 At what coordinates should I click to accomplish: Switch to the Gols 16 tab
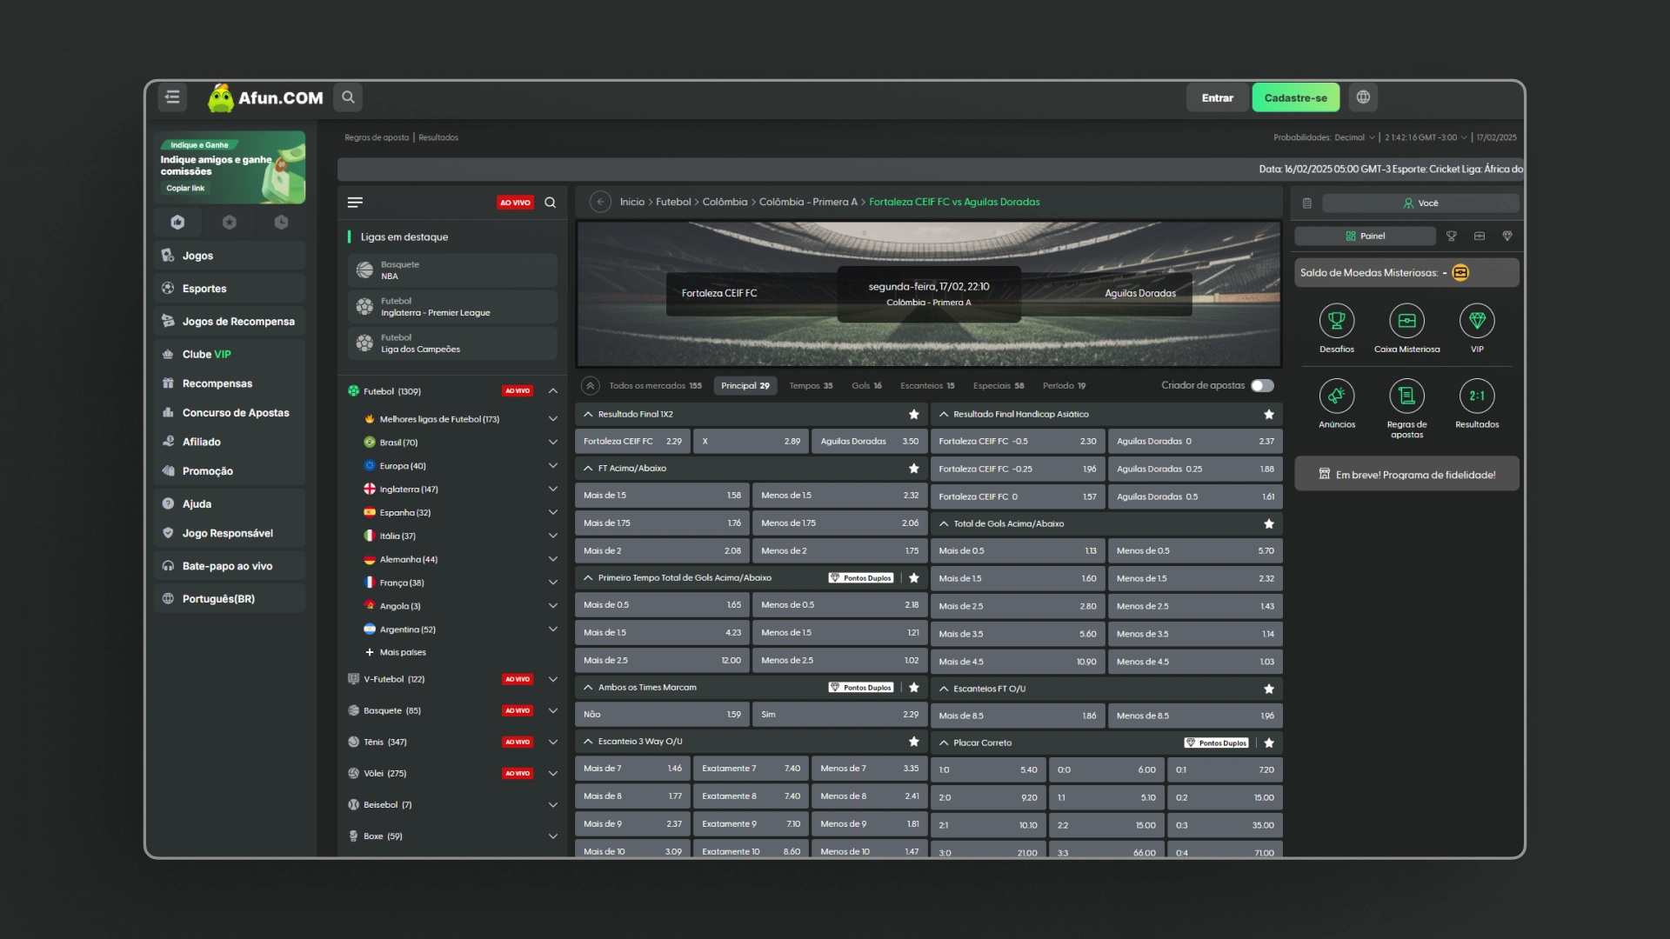pyautogui.click(x=866, y=386)
